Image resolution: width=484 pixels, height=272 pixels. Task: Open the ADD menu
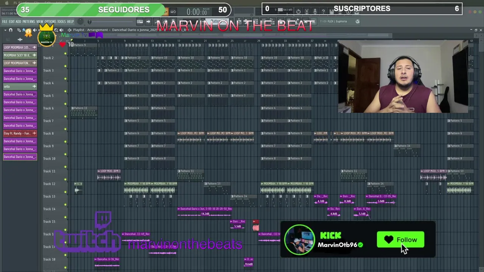(18, 22)
